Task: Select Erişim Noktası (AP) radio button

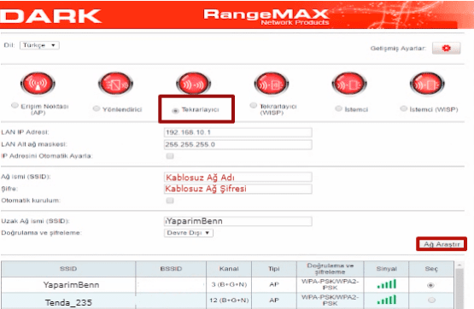Action: click(15, 105)
